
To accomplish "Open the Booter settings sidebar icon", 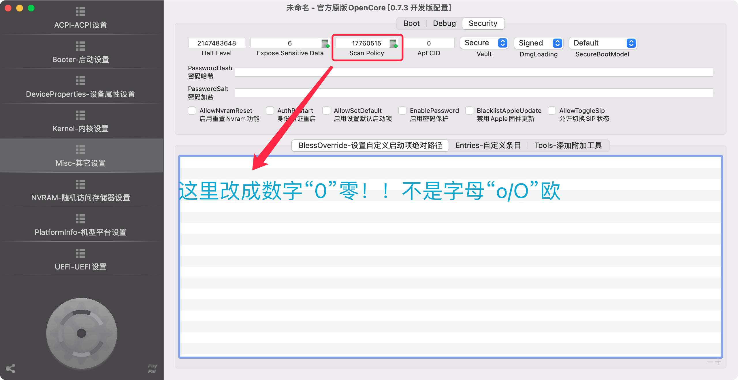I will pyautogui.click(x=81, y=46).
